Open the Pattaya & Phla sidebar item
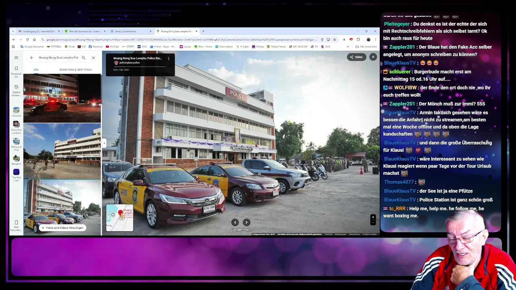516x290 pixels. pos(16,144)
